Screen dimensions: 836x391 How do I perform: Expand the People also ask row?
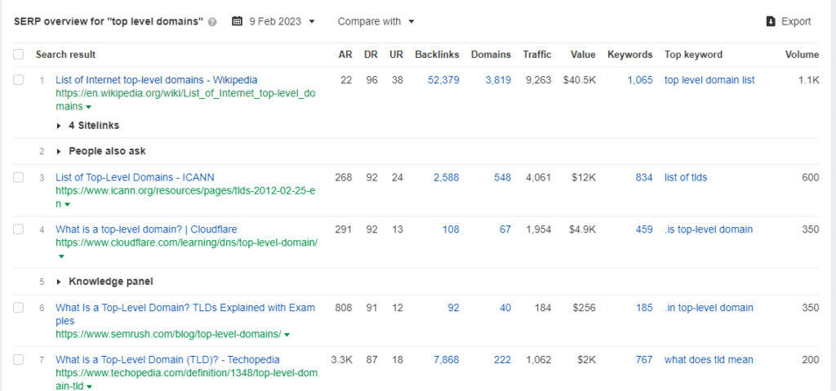(101, 152)
